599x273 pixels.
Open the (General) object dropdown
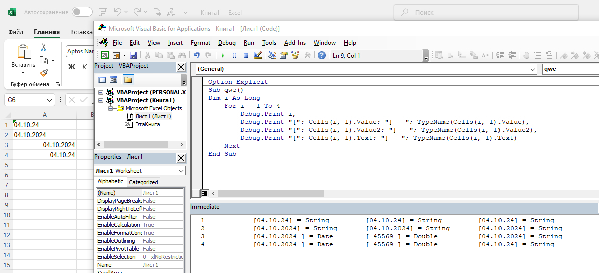tap(533, 69)
